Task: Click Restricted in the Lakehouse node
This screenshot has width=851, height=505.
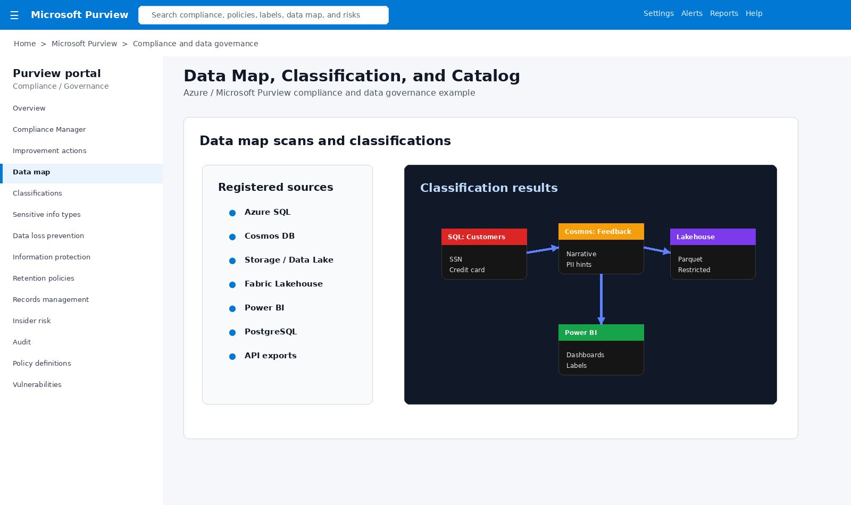Action: 694,270
